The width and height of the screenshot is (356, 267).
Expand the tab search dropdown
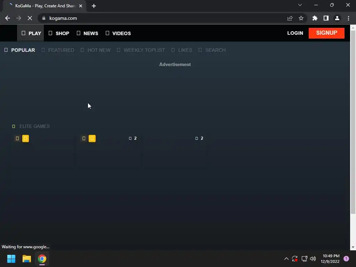300,5
